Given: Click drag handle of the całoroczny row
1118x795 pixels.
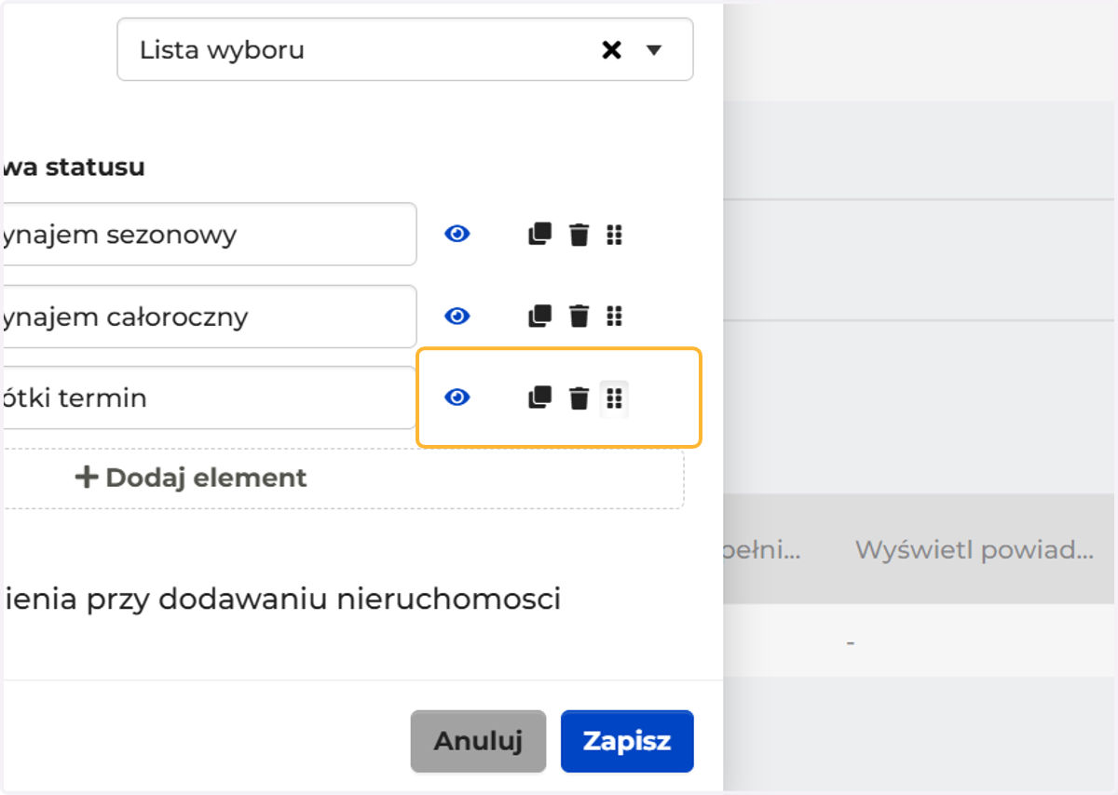Looking at the screenshot, I should [614, 317].
